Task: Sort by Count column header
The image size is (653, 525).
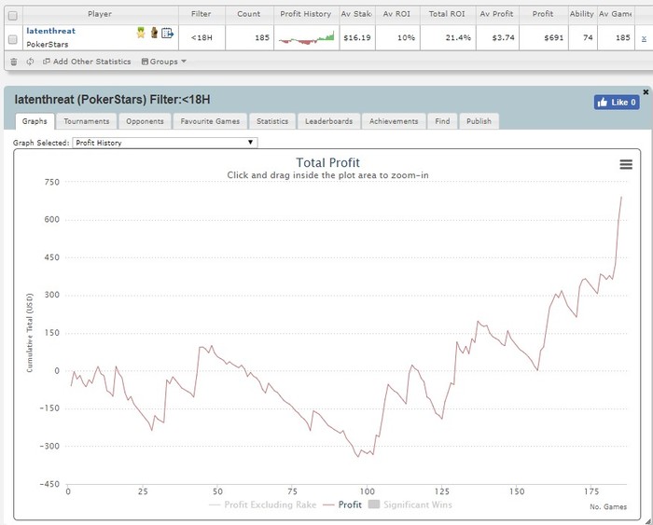Action: [249, 14]
